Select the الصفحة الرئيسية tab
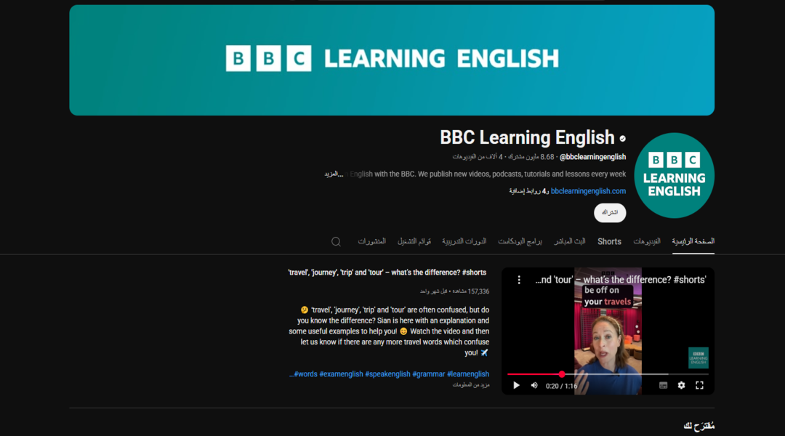Screen dimensions: 785x436 [x=693, y=242]
